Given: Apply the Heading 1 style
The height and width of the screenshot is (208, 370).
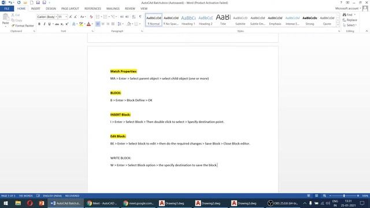Looking at the screenshot, I should click(x=188, y=20).
